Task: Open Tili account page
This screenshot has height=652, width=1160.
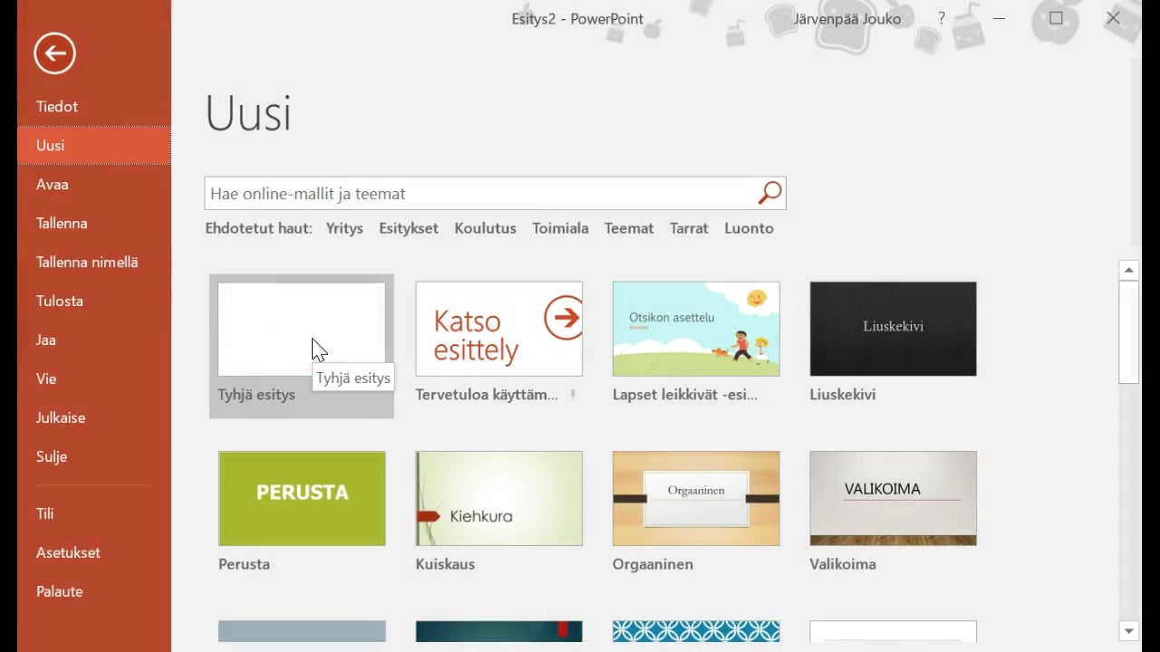Action: pyautogui.click(x=93, y=513)
